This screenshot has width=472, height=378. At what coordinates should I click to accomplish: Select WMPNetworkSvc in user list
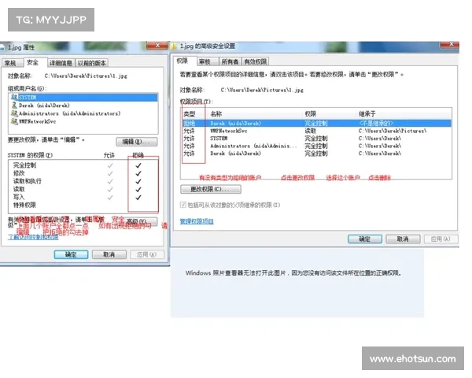pos(83,121)
